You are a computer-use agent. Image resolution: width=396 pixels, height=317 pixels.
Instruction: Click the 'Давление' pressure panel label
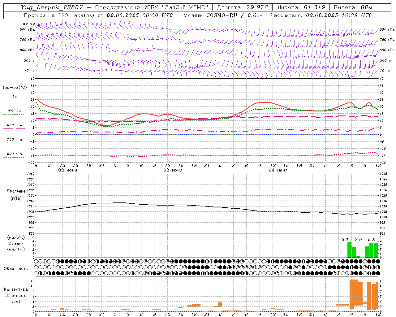click(16, 191)
